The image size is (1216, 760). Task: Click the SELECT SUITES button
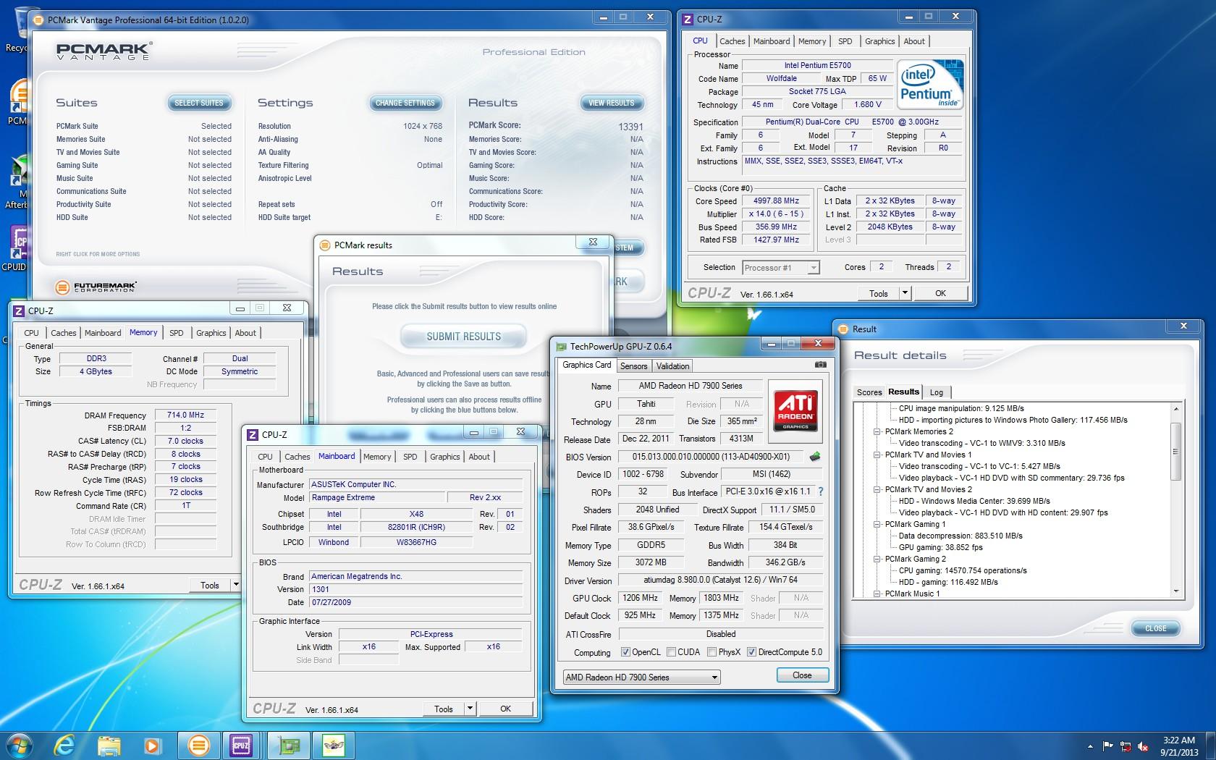pyautogui.click(x=199, y=103)
